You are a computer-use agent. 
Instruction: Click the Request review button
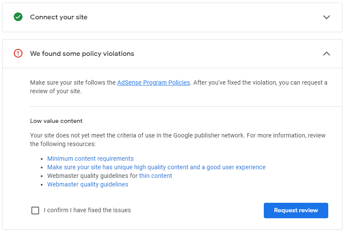pos(296,211)
